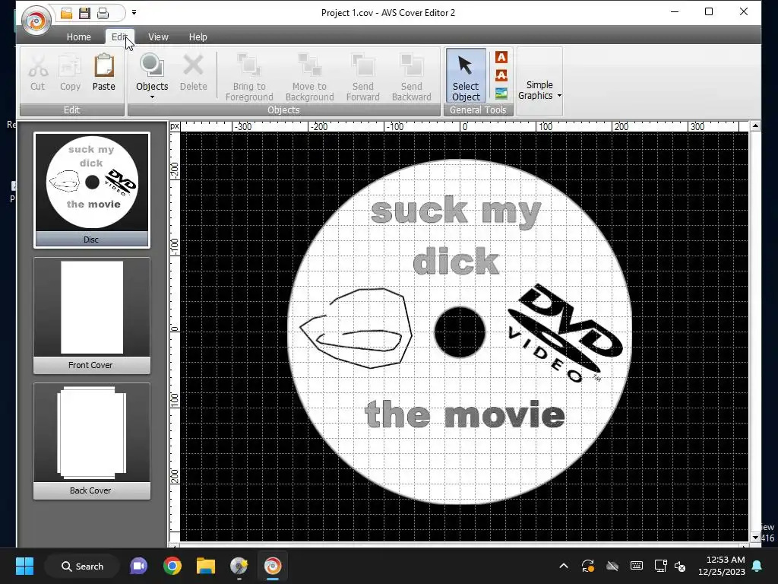This screenshot has height=584, width=778.
Task: Click the Paste clipboard button
Action: tap(103, 74)
